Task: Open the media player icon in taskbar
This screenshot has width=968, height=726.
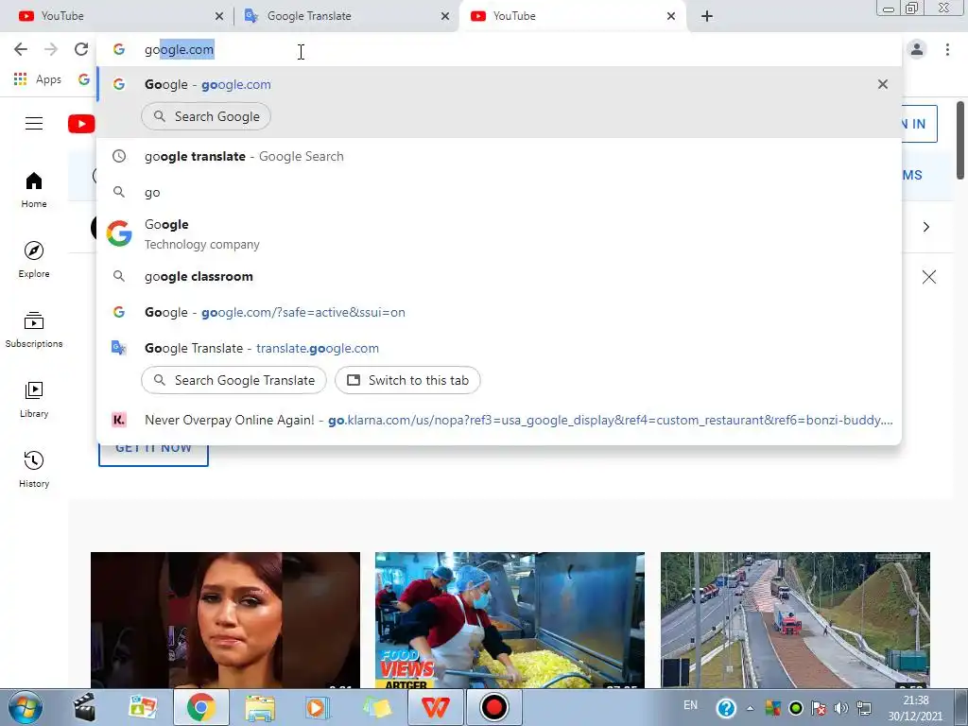Action: pyautogui.click(x=318, y=707)
